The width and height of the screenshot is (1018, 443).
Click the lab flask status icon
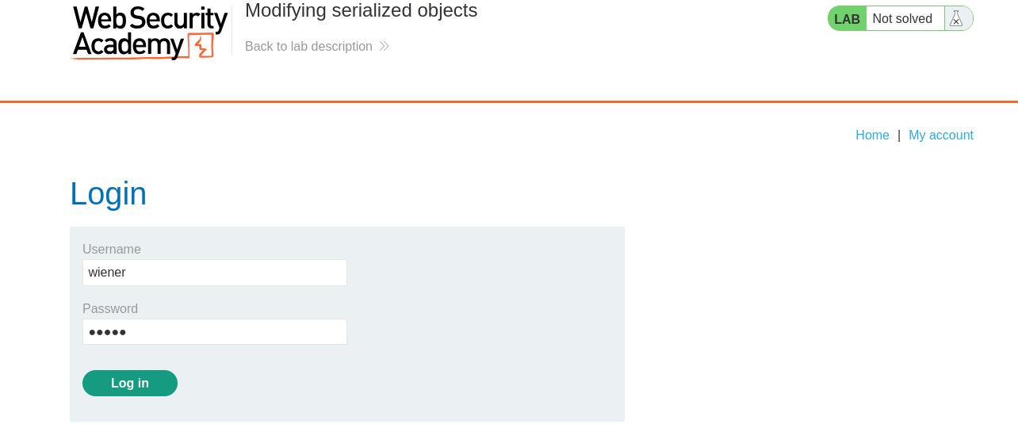point(956,18)
